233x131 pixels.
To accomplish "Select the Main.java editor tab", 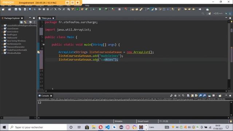I will 46,18.
